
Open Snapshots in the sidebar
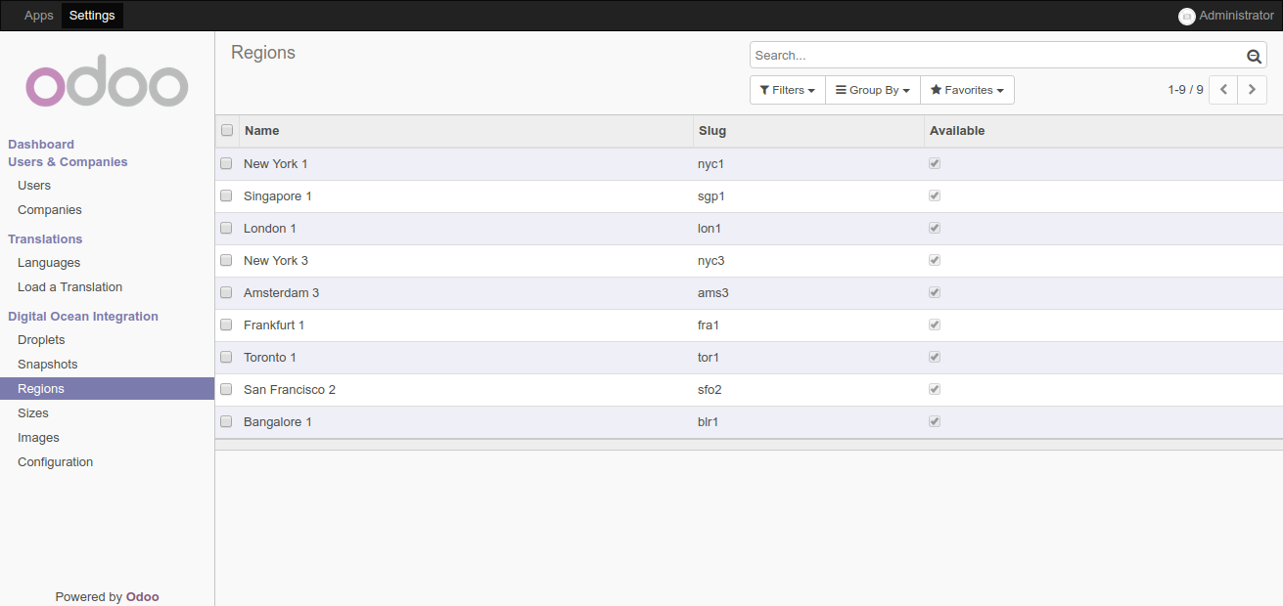[x=48, y=364]
